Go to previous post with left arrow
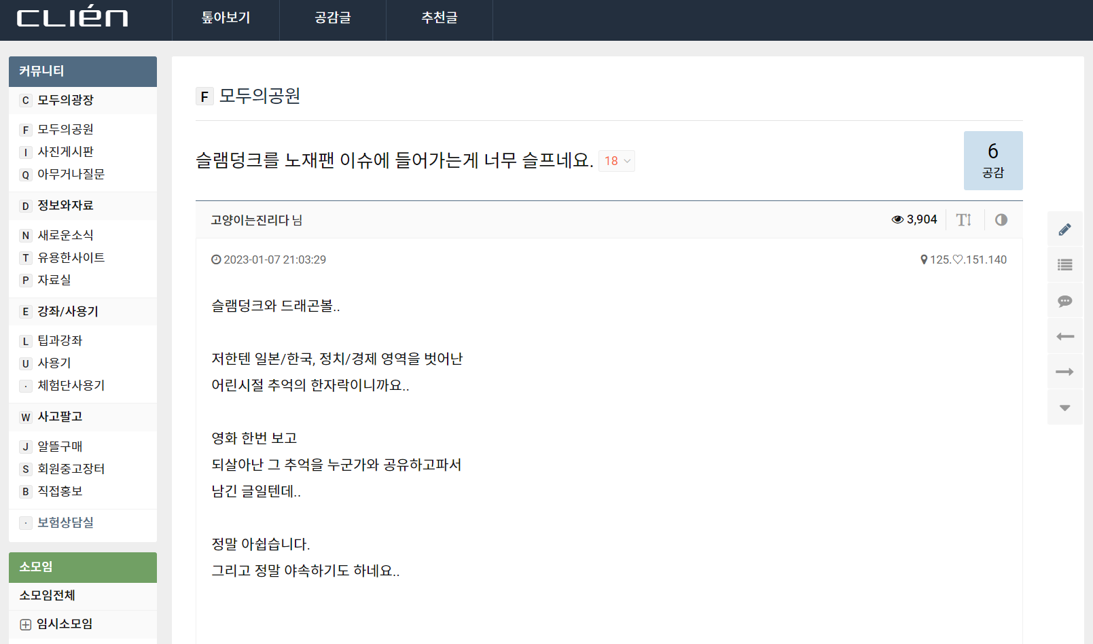Image resolution: width=1093 pixels, height=644 pixels. coord(1064,336)
